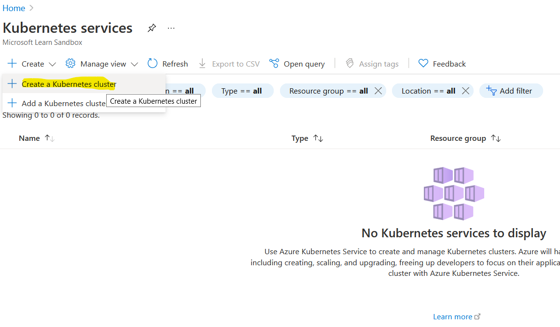Click No Kubernetes services to display heading
This screenshot has width=560, height=327.
(x=454, y=233)
